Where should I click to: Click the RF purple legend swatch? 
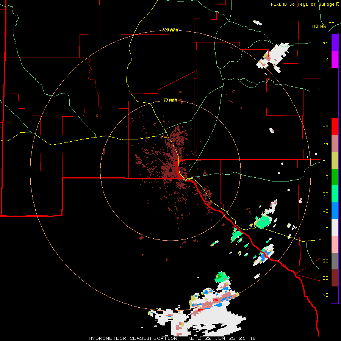pyautogui.click(x=335, y=42)
